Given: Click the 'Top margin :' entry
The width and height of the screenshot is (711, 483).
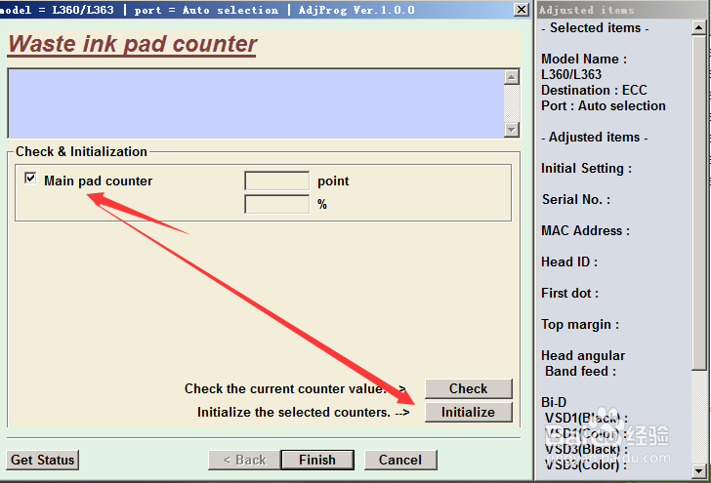Looking at the screenshot, I should (x=580, y=324).
